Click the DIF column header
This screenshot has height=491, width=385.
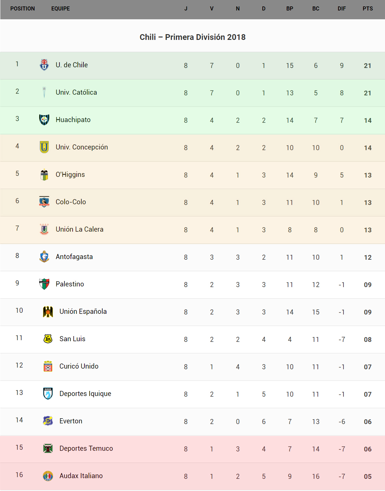click(342, 9)
